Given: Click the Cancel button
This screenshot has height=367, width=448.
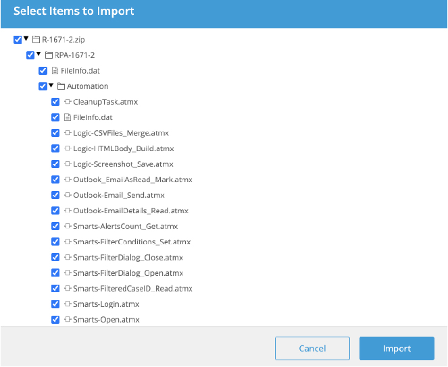Looking at the screenshot, I should pyautogui.click(x=312, y=349).
